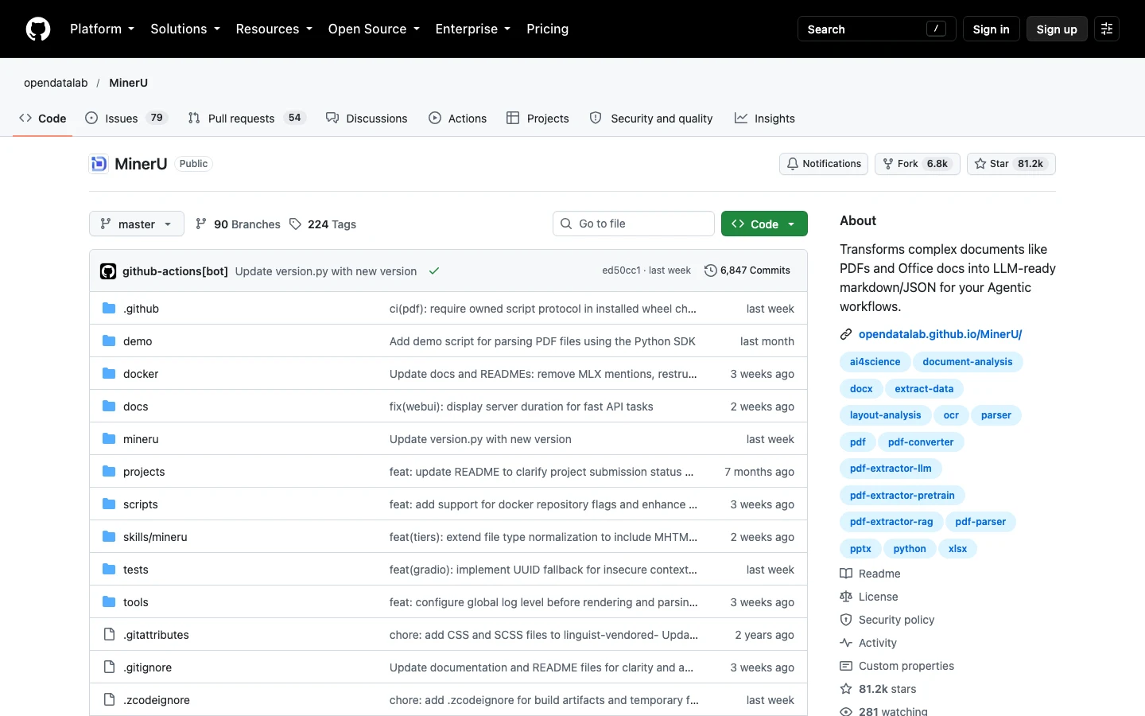
Task: Open the opendatalab.github.io/MinerU/ link
Action: click(940, 335)
